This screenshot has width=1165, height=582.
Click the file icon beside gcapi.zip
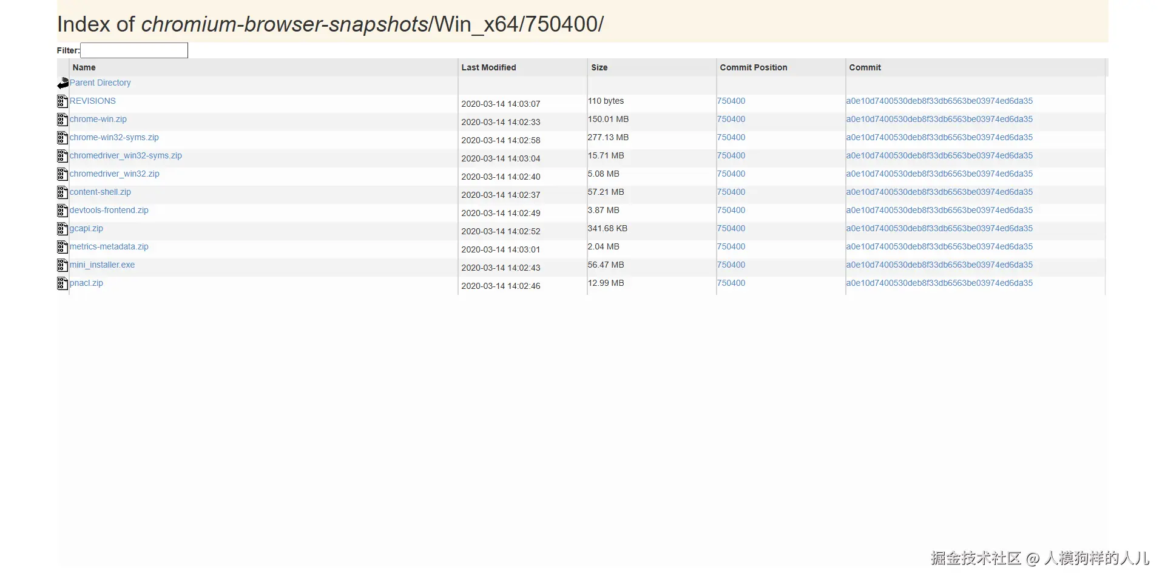[62, 229]
